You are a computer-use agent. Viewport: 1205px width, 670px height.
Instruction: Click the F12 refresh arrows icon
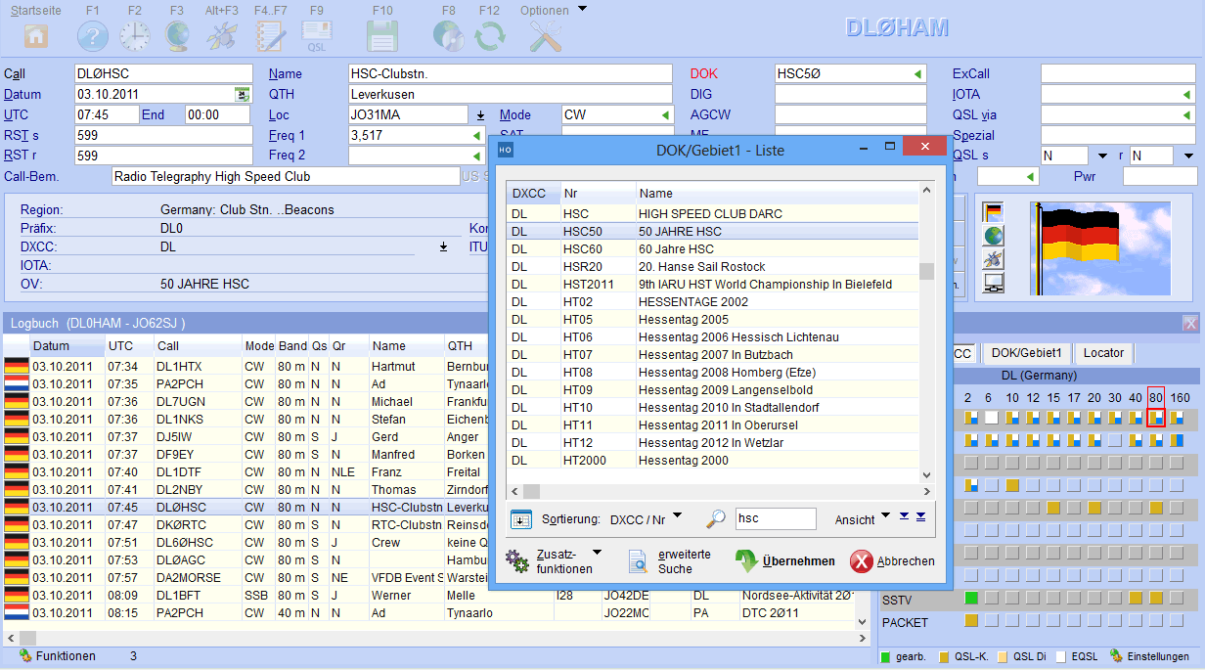490,36
